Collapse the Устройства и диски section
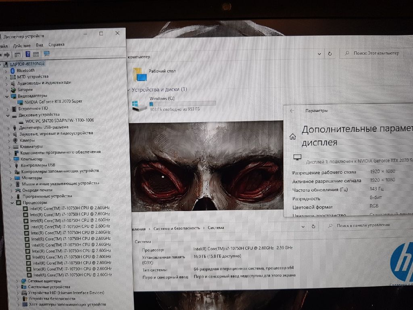 pyautogui.click(x=129, y=89)
